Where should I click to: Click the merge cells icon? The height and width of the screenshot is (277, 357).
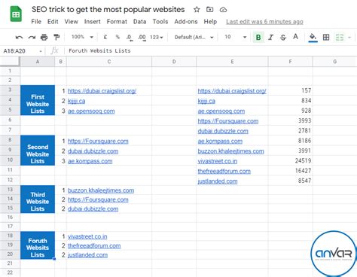pos(340,38)
